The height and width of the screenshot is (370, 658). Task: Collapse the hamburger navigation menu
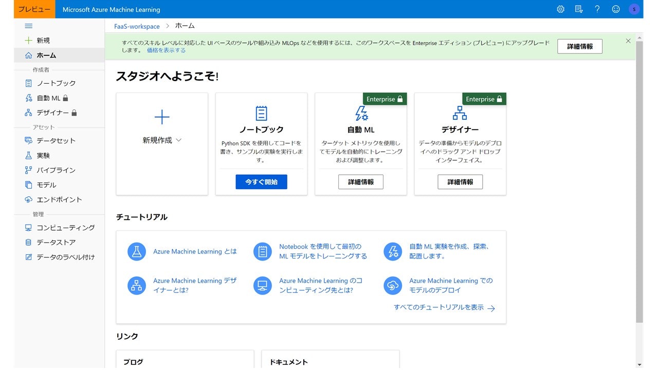pyautogui.click(x=29, y=26)
